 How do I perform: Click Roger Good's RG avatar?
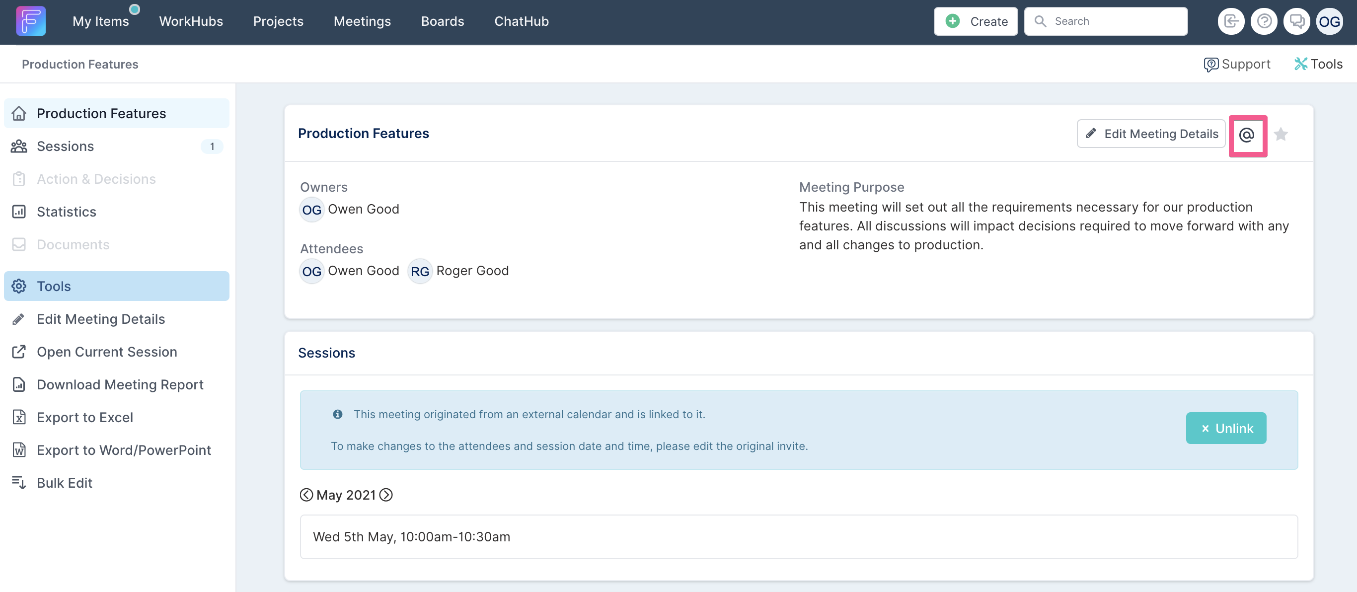point(420,271)
